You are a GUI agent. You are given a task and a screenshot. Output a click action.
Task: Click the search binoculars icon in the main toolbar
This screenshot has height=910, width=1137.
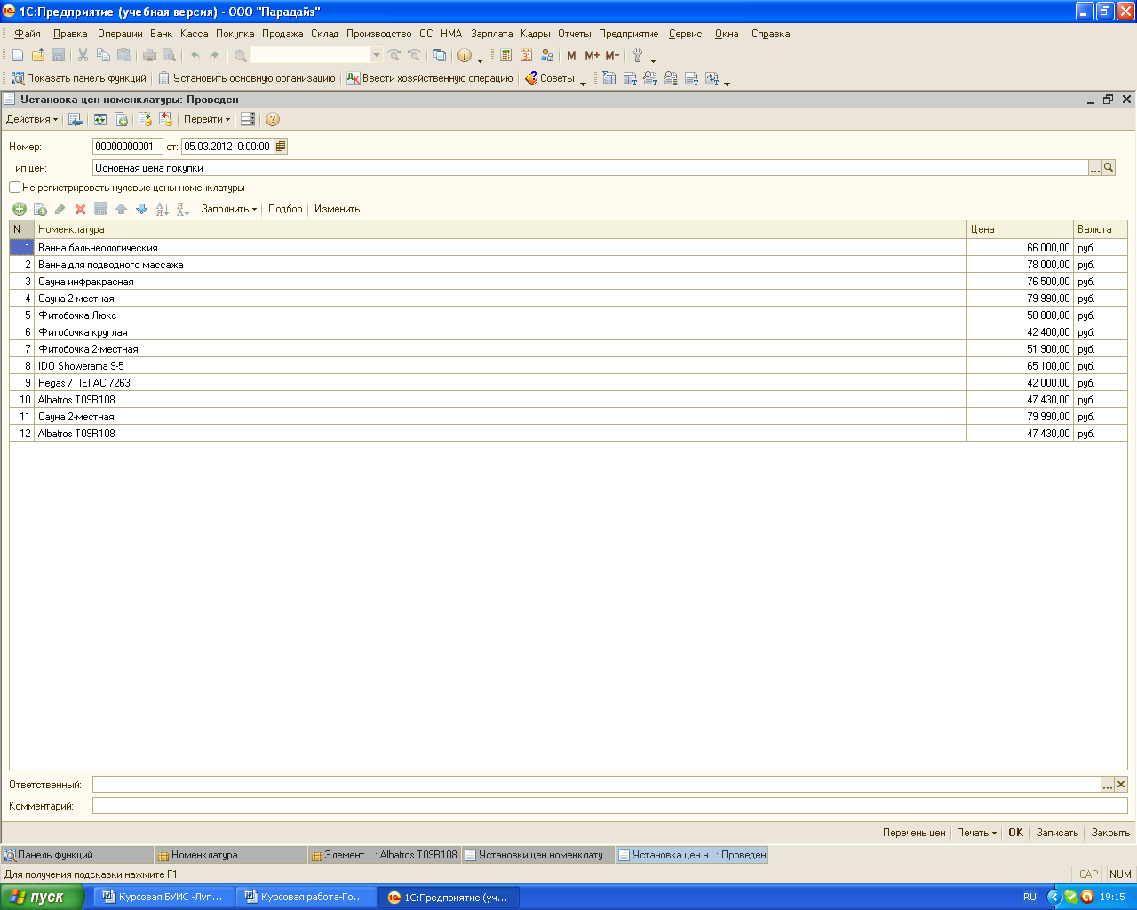pos(241,55)
